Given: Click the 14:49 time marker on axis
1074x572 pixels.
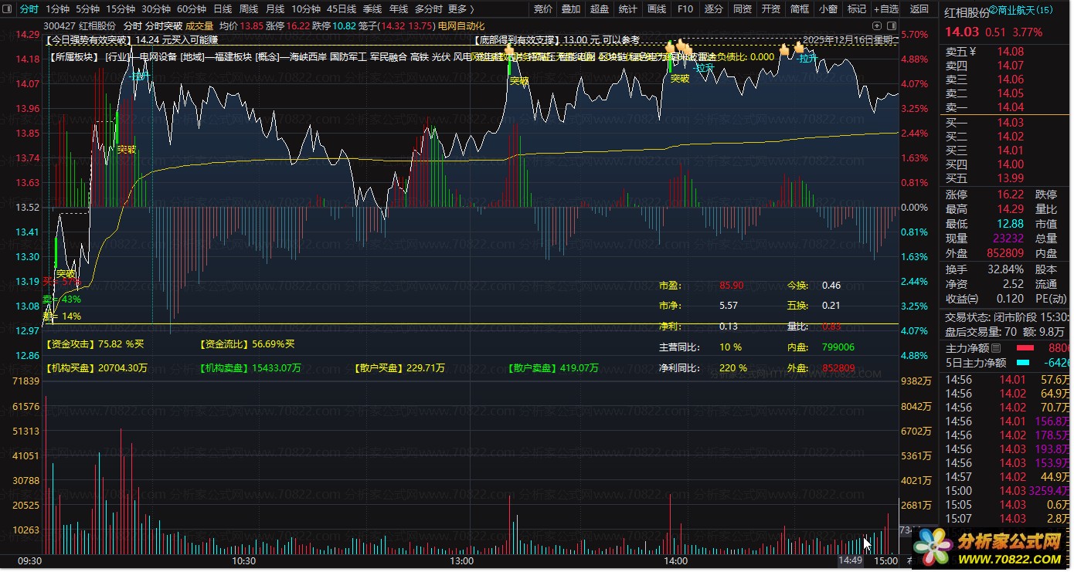Looking at the screenshot, I should coord(850,560).
